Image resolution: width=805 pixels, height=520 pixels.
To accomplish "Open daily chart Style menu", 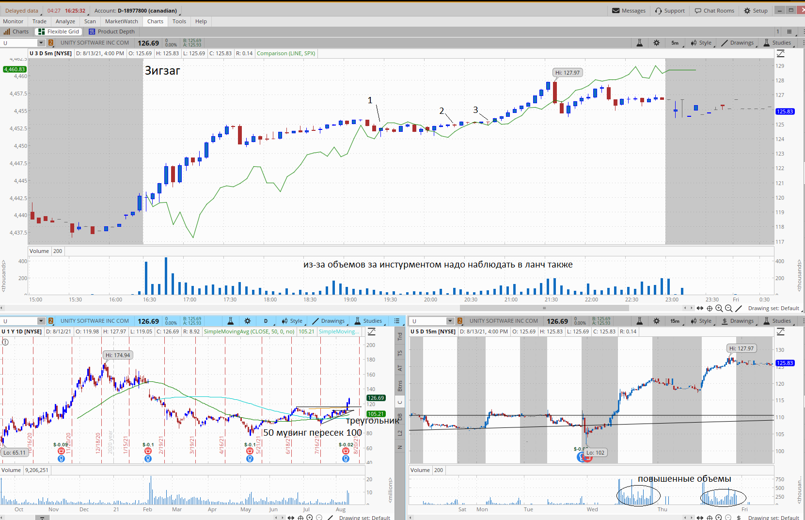I will 292,321.
